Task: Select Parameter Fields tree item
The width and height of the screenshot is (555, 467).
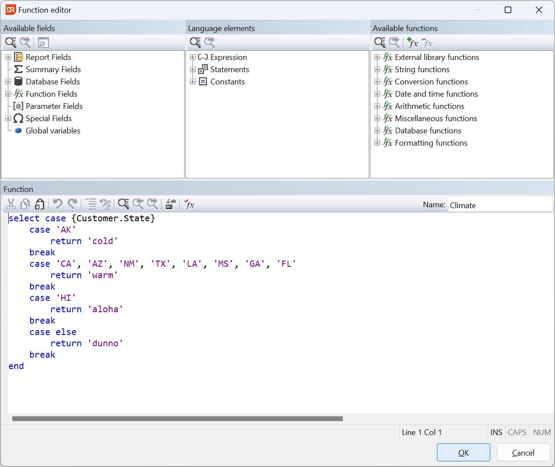Action: tap(54, 106)
